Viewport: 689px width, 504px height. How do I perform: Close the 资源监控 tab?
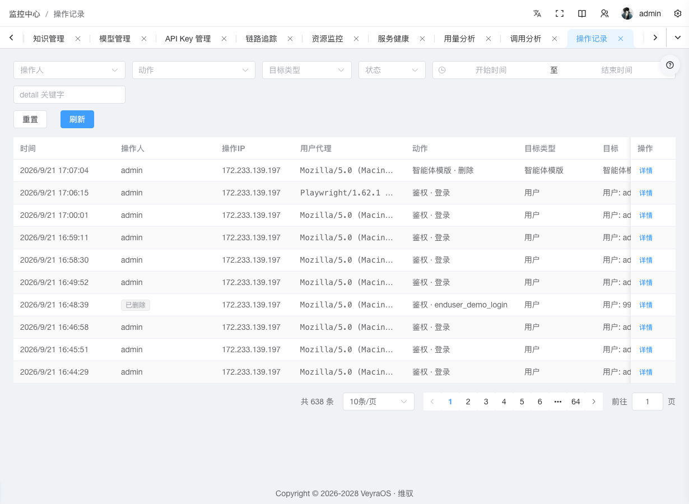(x=356, y=39)
